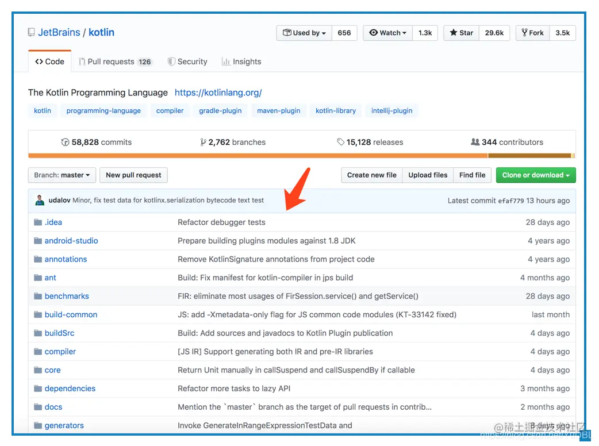Click the dependencies folder icon
The image size is (599, 446).
pos(38,389)
